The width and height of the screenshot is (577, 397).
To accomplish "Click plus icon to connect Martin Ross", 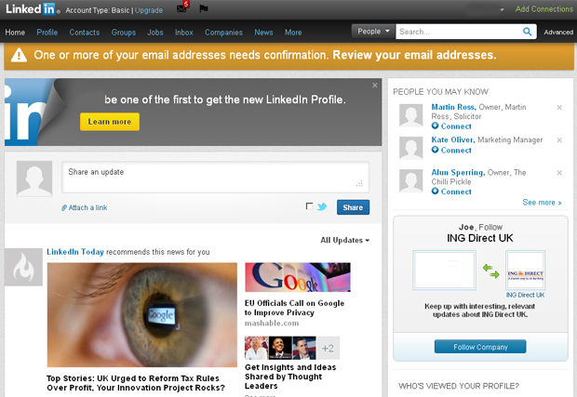I will click(x=435, y=126).
